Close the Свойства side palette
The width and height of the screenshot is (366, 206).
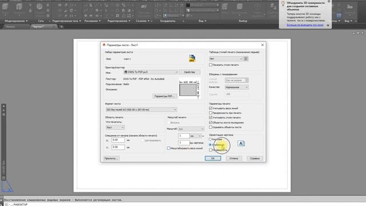tap(4, 106)
